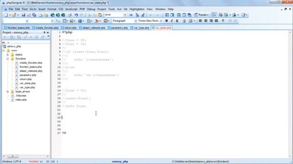Click the blue Go arrow beside the error search box
Screen dimensions: 293x164
pyautogui.click(x=131, y=15)
